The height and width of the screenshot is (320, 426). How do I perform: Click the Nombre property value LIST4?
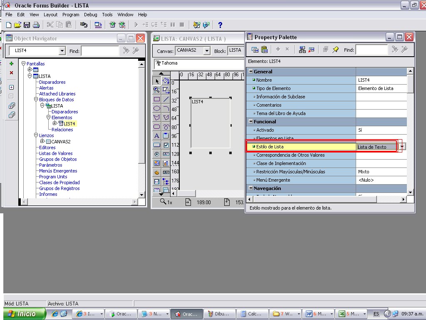point(381,80)
